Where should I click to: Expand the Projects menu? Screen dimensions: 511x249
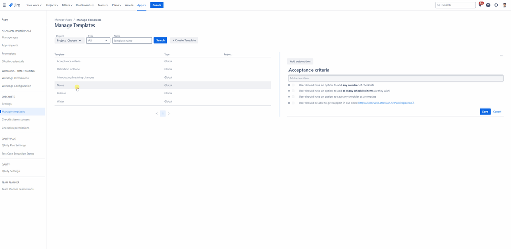(x=52, y=5)
